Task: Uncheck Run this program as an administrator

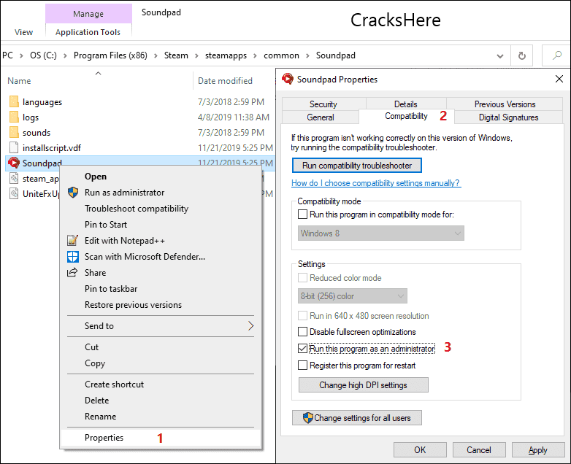Action: 302,348
